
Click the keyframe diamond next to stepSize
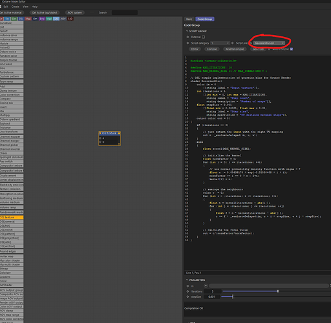click(187, 297)
